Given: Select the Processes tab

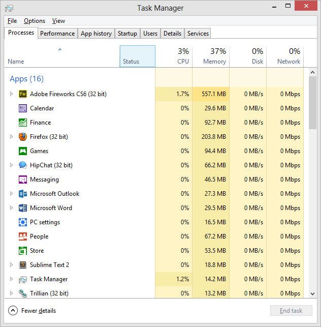Looking at the screenshot, I should click(21, 33).
